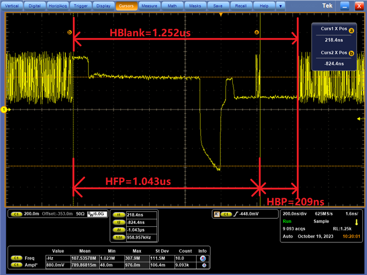
Task: Select cursor handle 'a' on the graticule
Action: [x=256, y=32]
